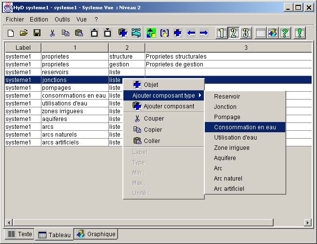
Task: Click the Proprietes structurales cell
Action: tap(228, 57)
